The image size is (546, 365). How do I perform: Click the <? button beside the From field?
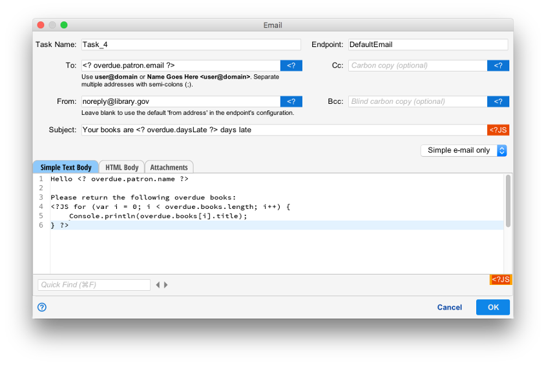tap(291, 101)
